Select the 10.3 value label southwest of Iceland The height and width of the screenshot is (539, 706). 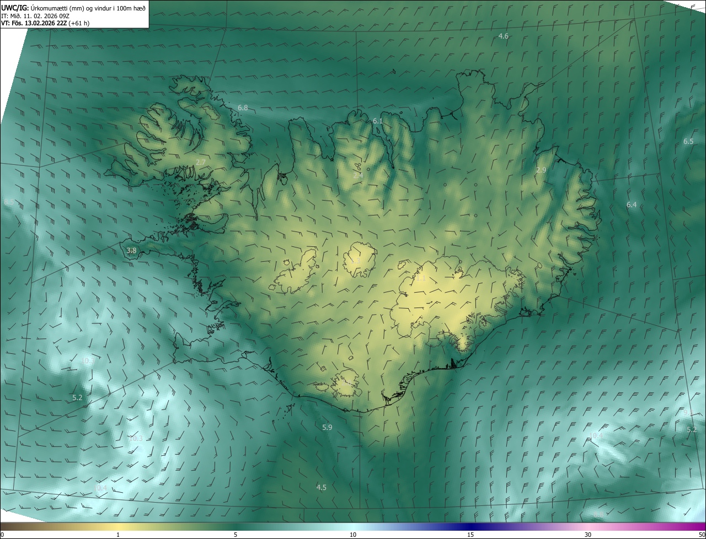click(136, 439)
